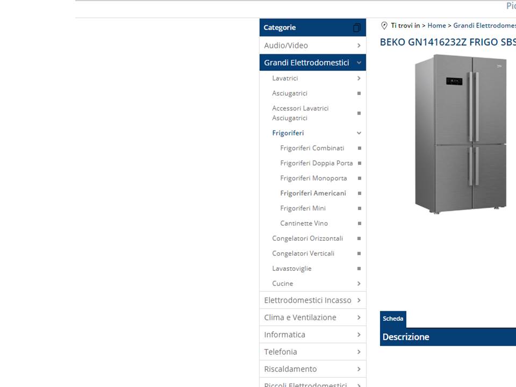Switch to the Scheda tab
This screenshot has height=387, width=516.
393,319
